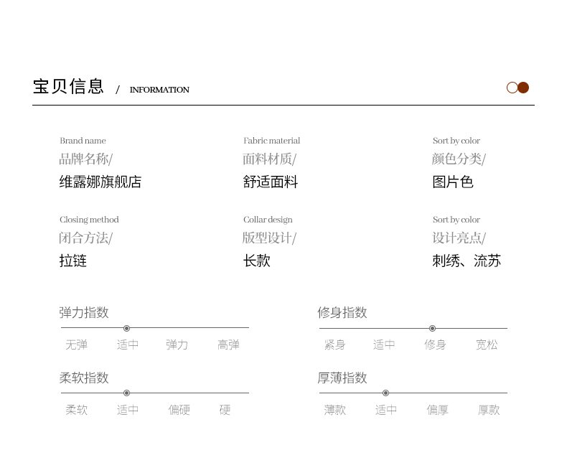Click the 设计亮点/ label

(x=459, y=238)
